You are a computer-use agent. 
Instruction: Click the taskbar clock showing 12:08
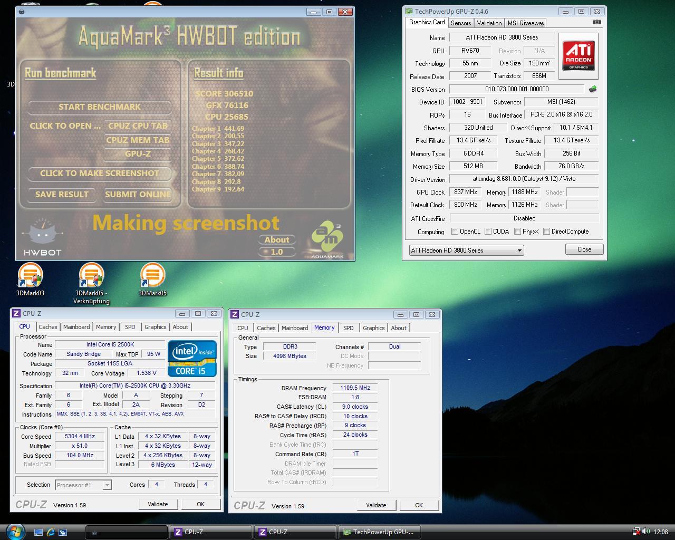660,532
